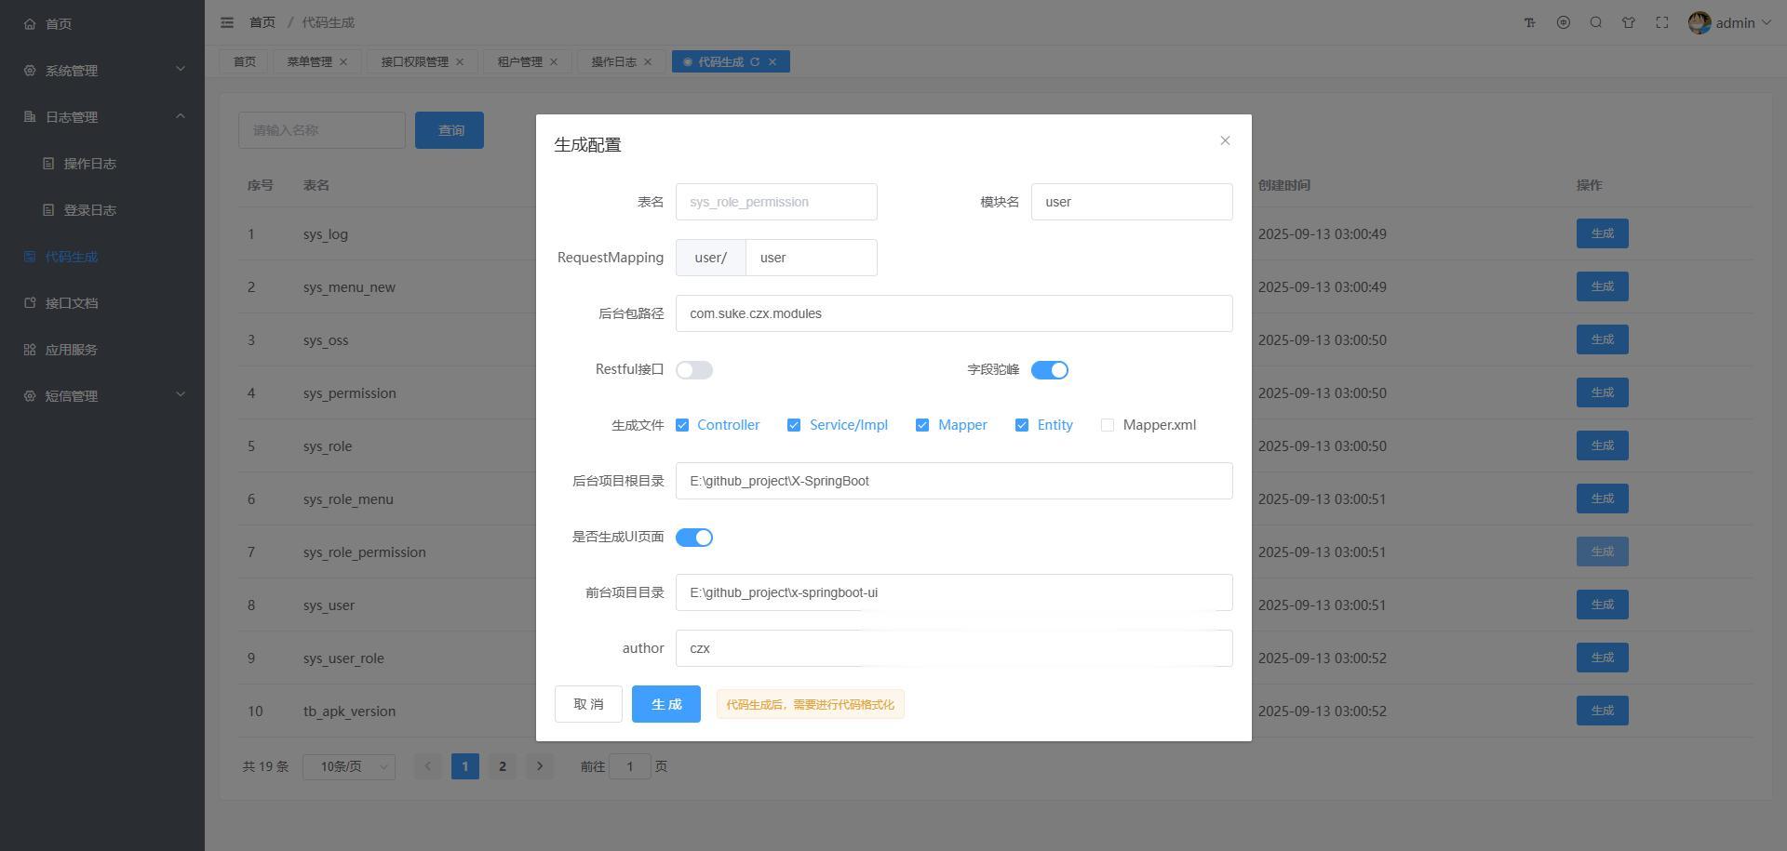Screen dimensions: 1787x851
Task: Click the 接口文档 sidebar icon
Action: pos(30,303)
